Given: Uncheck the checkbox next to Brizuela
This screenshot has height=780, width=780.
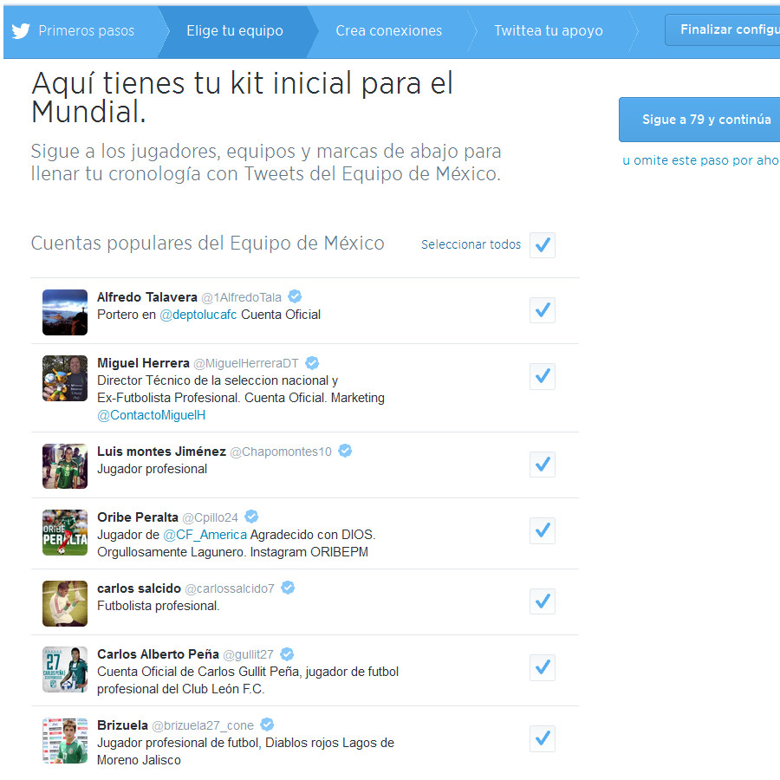Looking at the screenshot, I should [x=542, y=738].
